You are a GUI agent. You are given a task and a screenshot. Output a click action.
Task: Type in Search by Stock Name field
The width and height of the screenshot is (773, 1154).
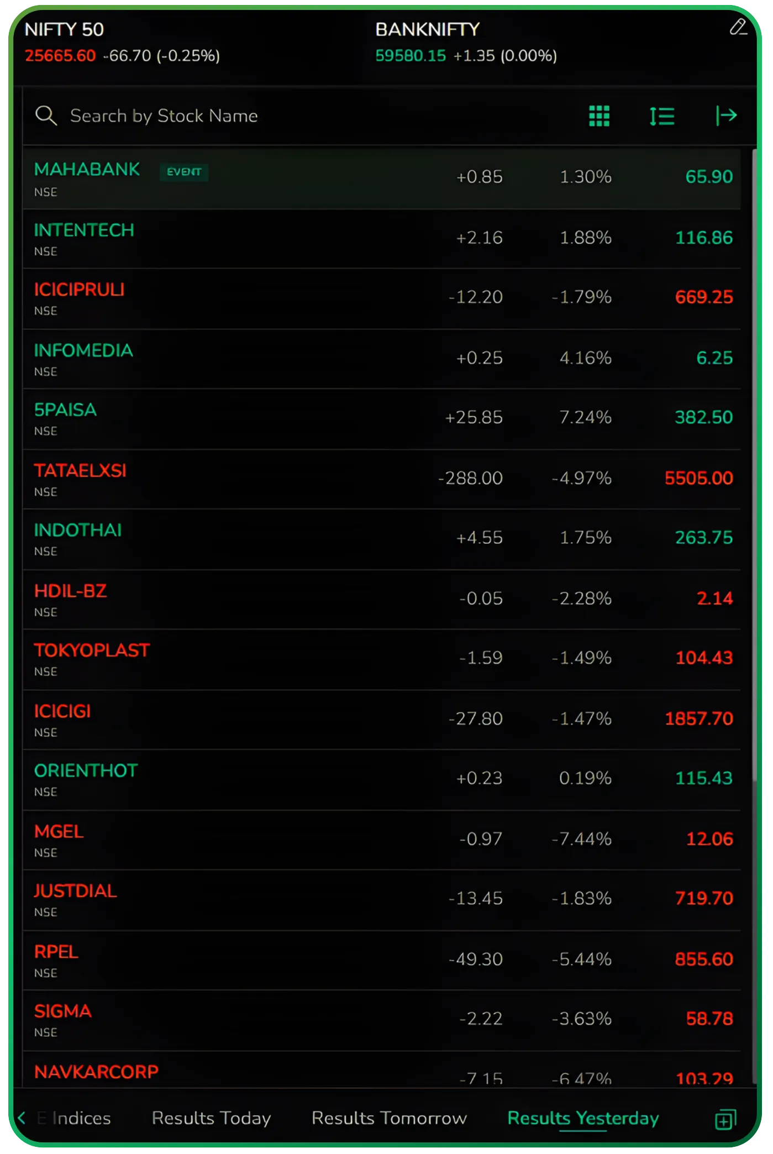pyautogui.click(x=276, y=116)
